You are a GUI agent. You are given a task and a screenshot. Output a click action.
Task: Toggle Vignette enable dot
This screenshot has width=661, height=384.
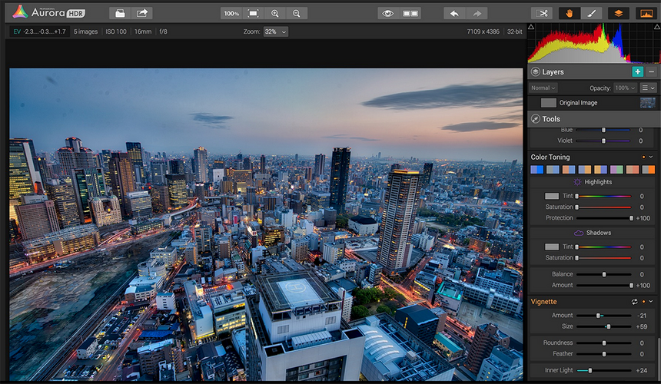[644, 302]
